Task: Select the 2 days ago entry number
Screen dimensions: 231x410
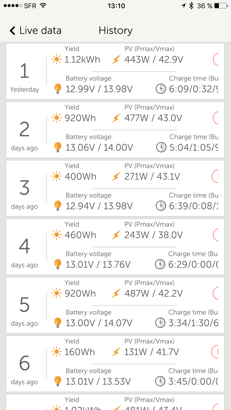Action: (24, 130)
